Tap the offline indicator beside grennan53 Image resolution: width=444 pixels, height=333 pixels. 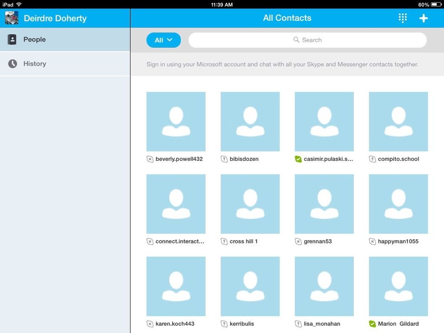(298, 241)
